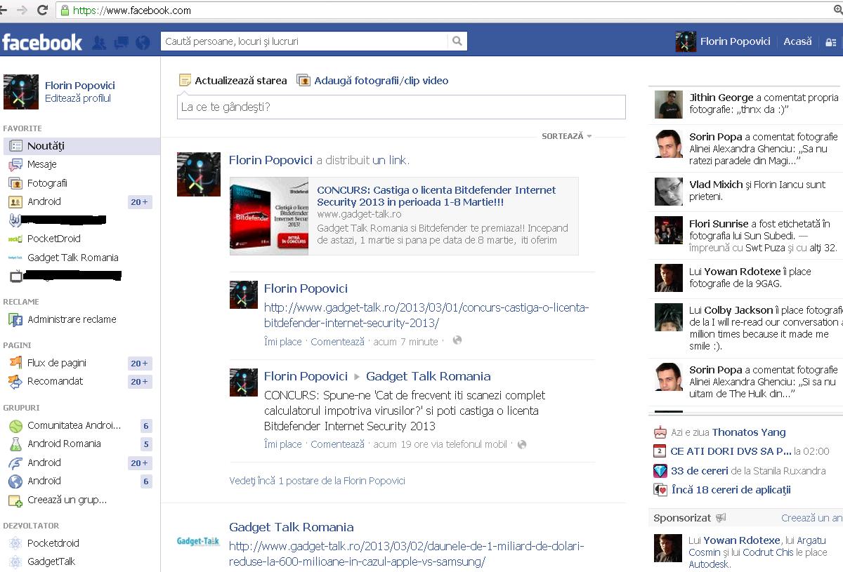Click the Flux de pagini flag icon
843x572 pixels.
pos(15,363)
